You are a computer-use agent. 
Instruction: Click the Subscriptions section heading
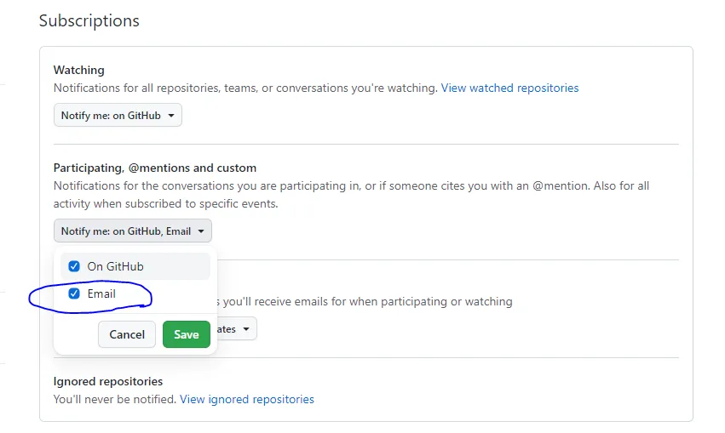pyautogui.click(x=89, y=20)
